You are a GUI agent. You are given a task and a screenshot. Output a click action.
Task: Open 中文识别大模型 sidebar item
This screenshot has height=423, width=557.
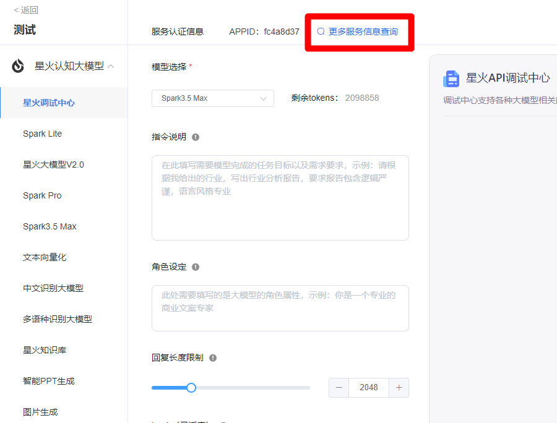pos(53,288)
